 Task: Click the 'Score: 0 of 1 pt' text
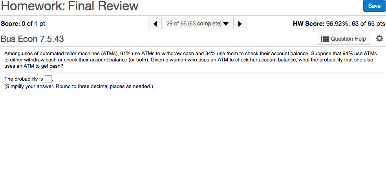tap(23, 23)
